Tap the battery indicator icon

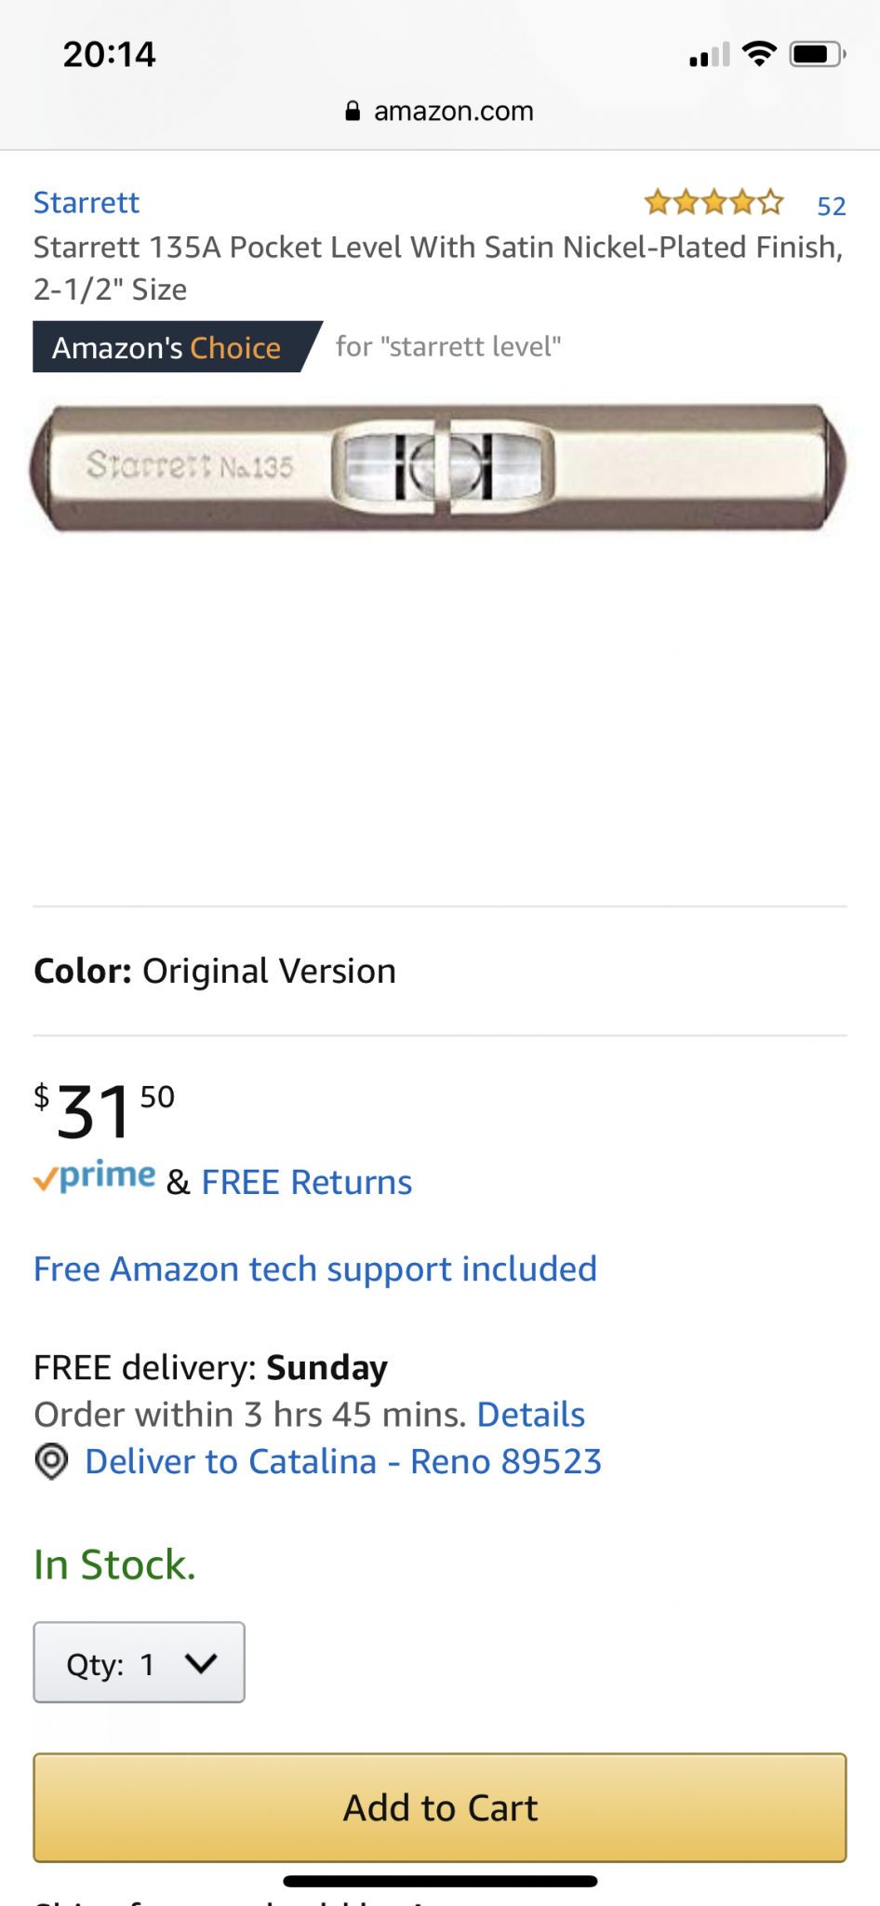817,55
